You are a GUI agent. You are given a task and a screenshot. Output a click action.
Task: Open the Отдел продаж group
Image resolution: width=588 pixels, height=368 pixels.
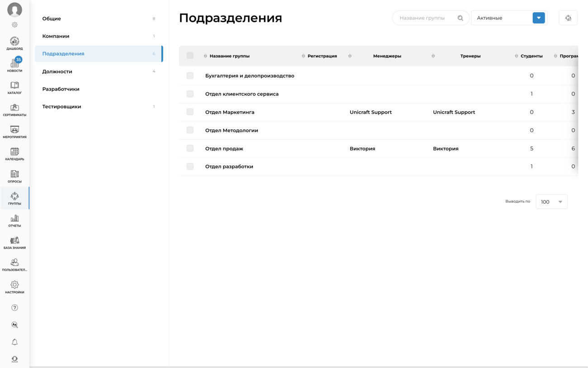click(x=224, y=148)
